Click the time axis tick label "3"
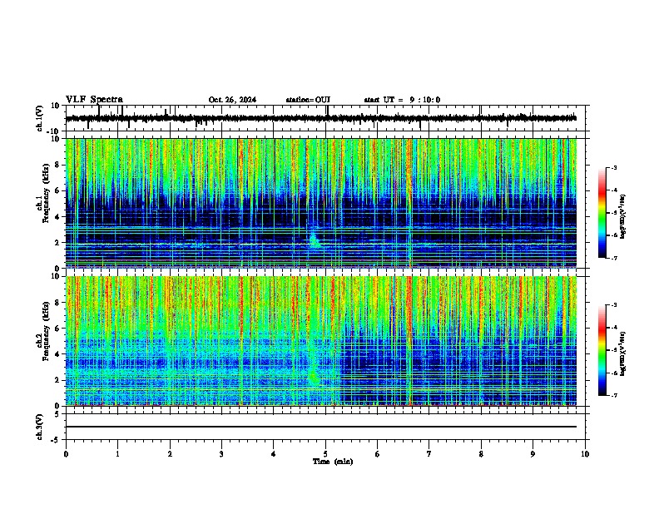Image resolution: width=659 pixels, height=509 pixels. coord(221,454)
